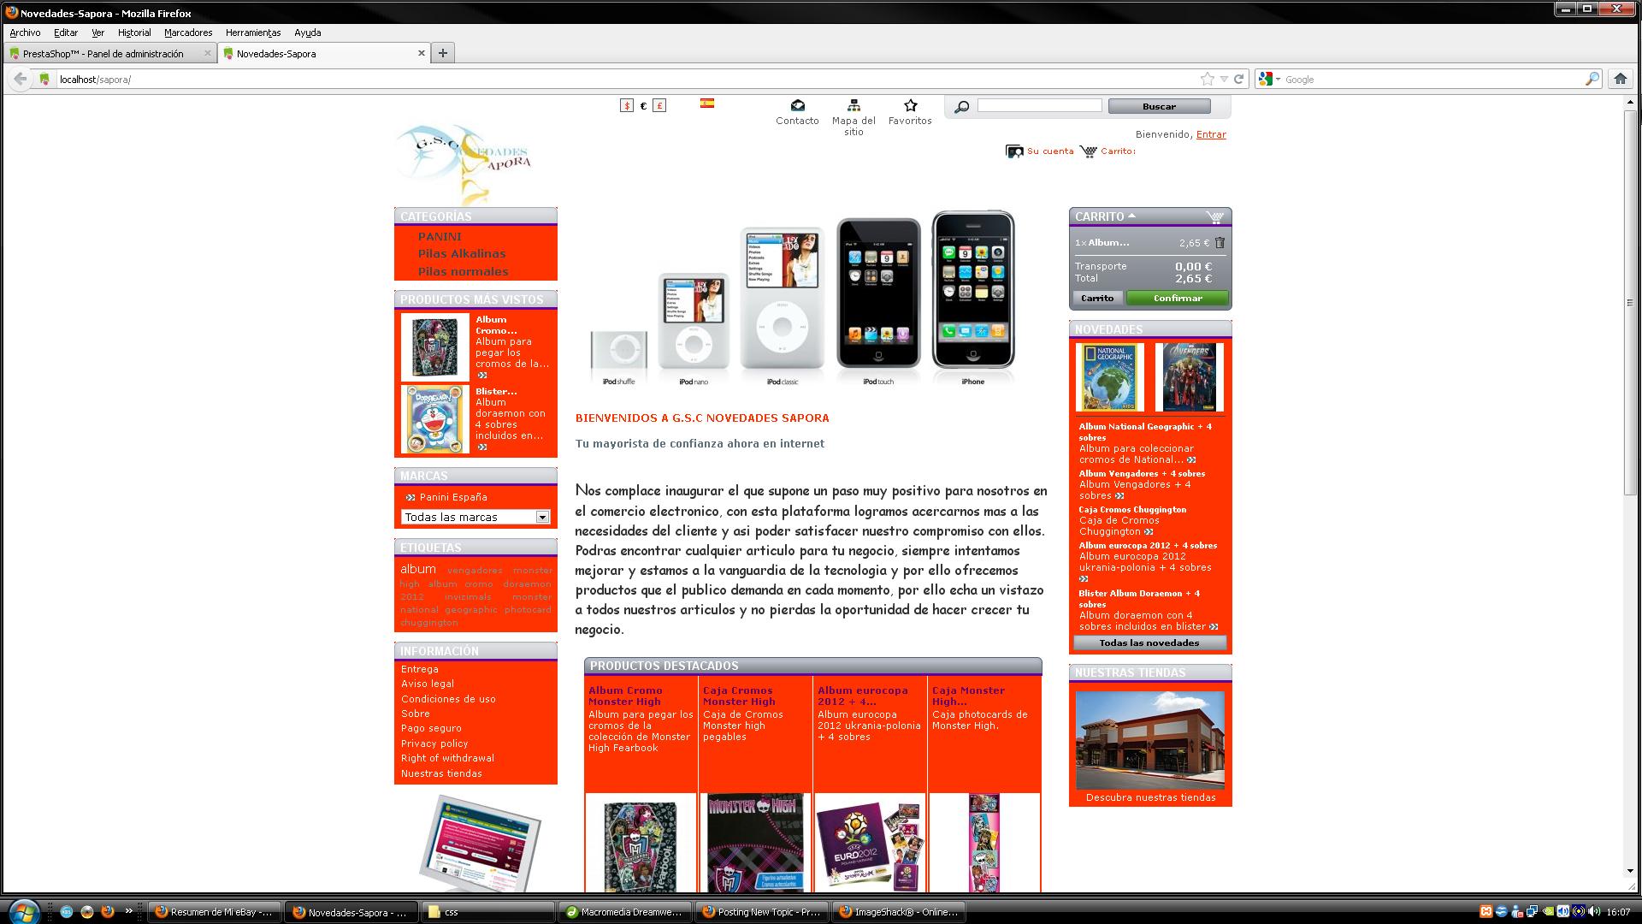Open the Mapa del sitio icon
Image resolution: width=1642 pixels, height=924 pixels.
853,105
